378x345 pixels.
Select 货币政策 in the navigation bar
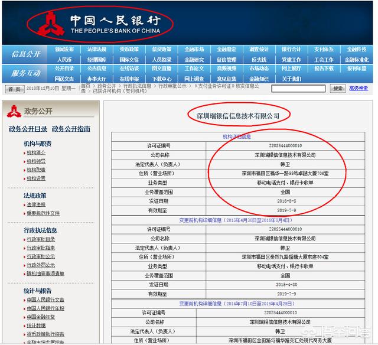pos(129,50)
